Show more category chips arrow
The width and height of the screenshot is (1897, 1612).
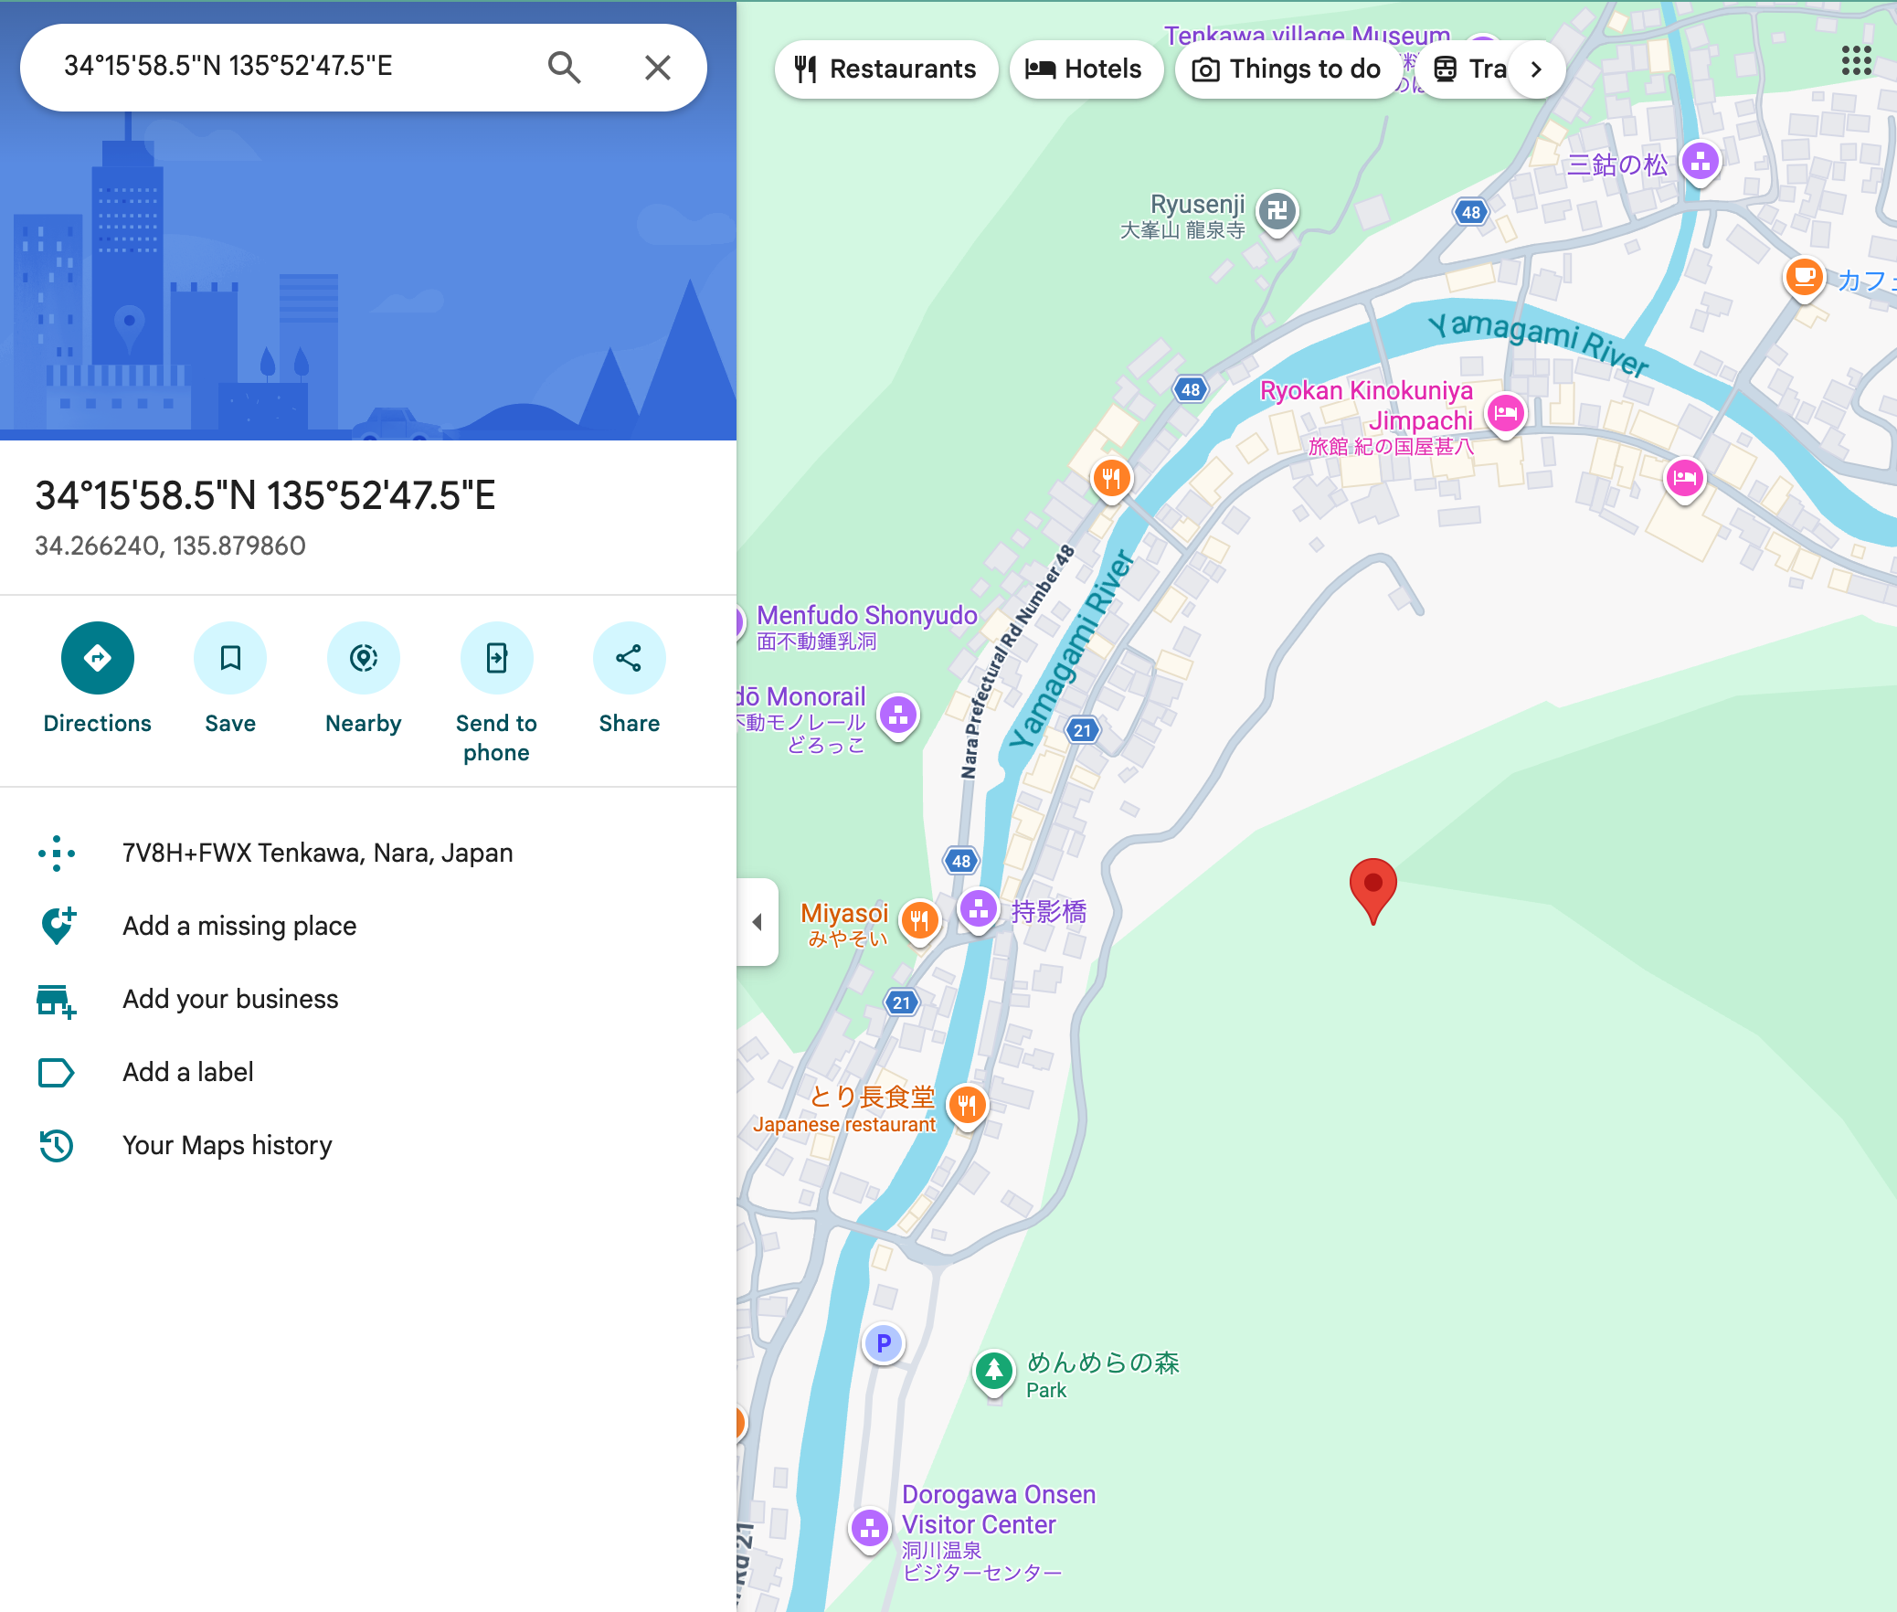[1536, 69]
